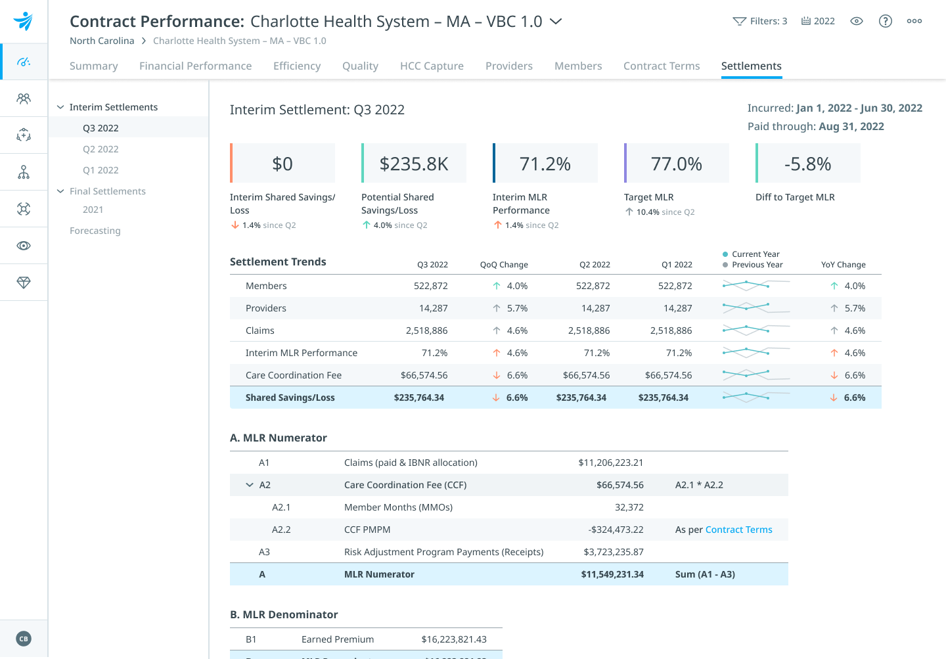Click the app logo in the sidebar
The width and height of the screenshot is (946, 659).
coord(23,21)
